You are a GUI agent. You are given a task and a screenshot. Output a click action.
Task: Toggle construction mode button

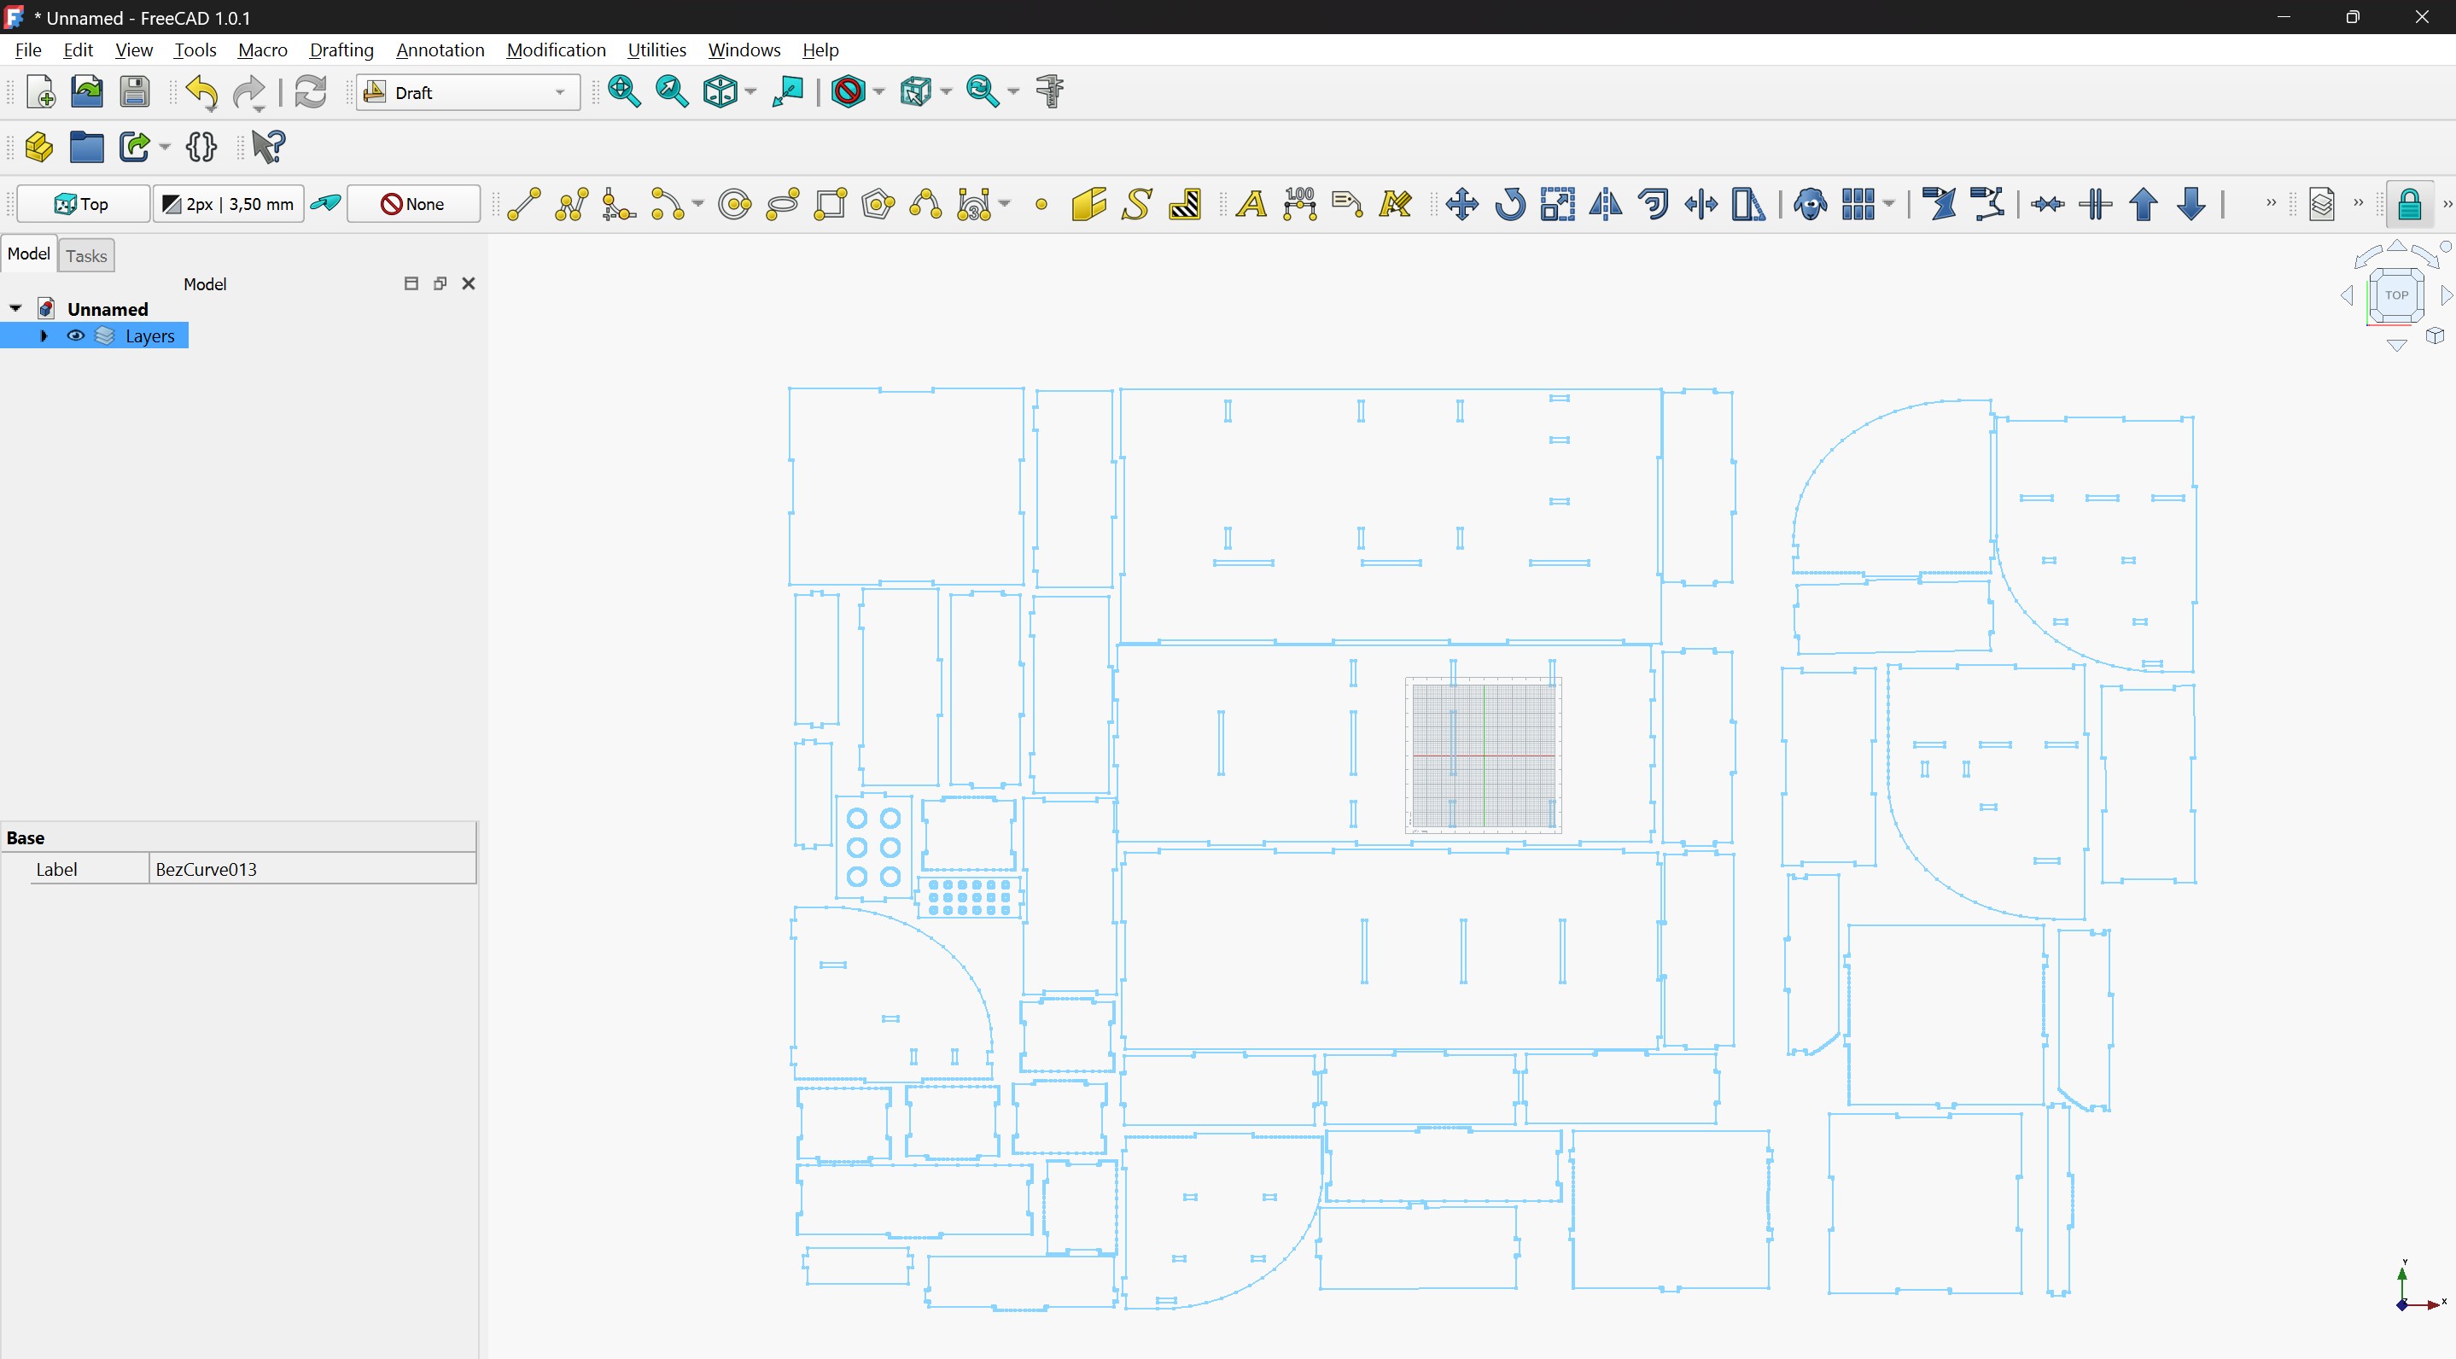click(326, 204)
